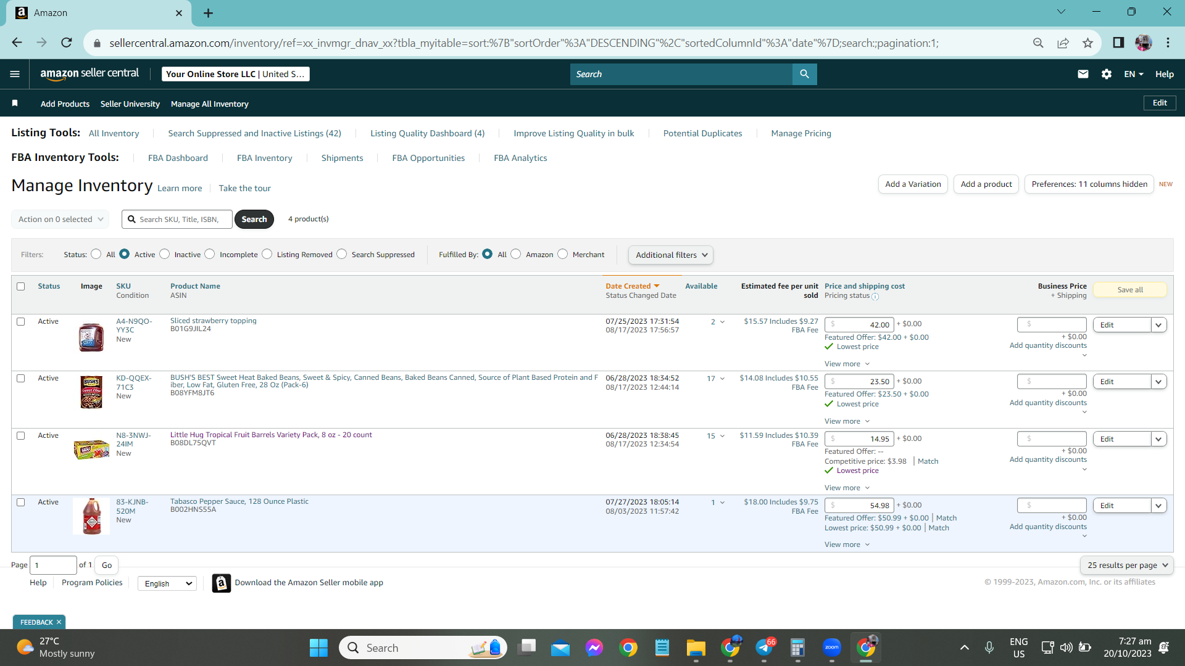
Task: Select the Incomplete status radio button
Action: 210,254
